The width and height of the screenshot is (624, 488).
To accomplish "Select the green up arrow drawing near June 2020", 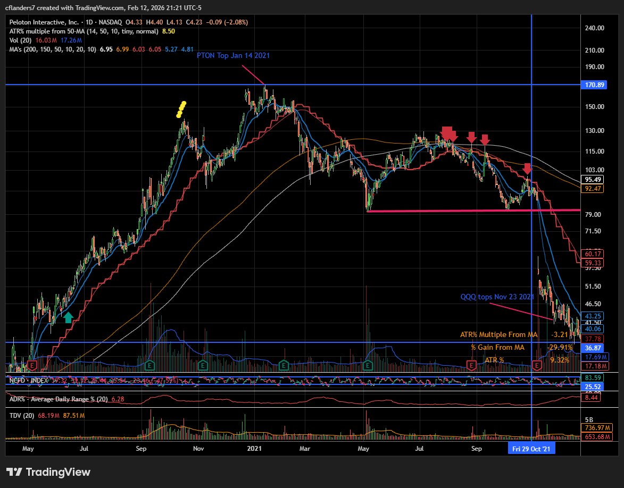I will pos(69,317).
